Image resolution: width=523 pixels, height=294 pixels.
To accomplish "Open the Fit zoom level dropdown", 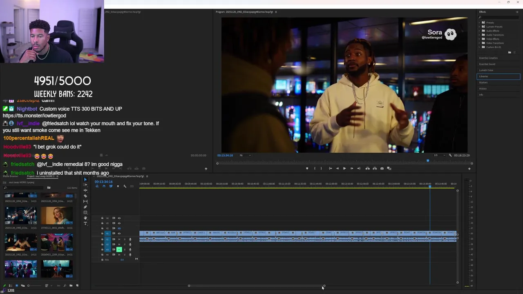I will pyautogui.click(x=245, y=155).
